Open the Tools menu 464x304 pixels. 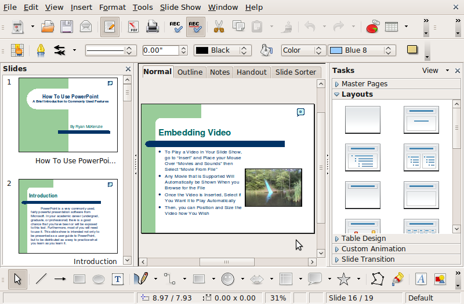(x=143, y=8)
